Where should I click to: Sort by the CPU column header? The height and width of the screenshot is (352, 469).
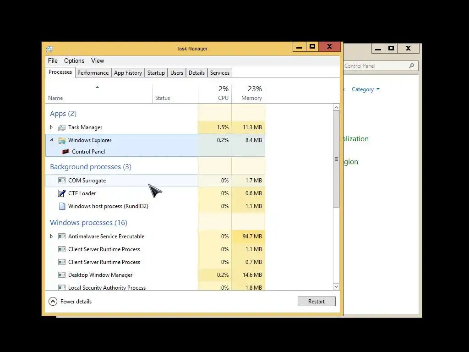(x=215, y=93)
